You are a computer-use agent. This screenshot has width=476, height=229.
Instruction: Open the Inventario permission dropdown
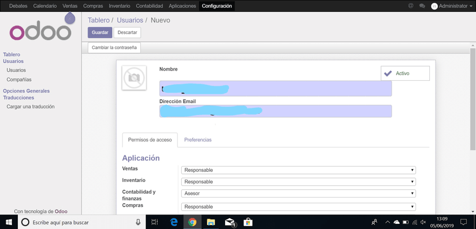click(298, 182)
